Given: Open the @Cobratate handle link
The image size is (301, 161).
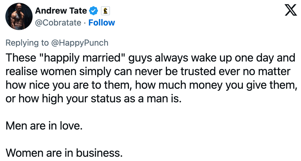Looking at the screenshot, I should point(58,23).
